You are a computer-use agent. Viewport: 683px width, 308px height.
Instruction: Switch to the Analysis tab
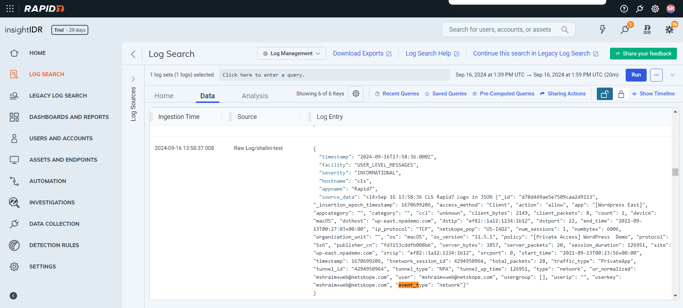[x=255, y=96]
